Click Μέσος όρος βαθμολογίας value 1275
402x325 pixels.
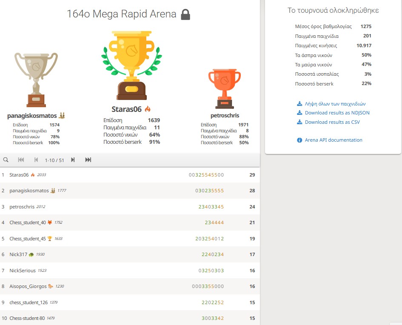366,26
